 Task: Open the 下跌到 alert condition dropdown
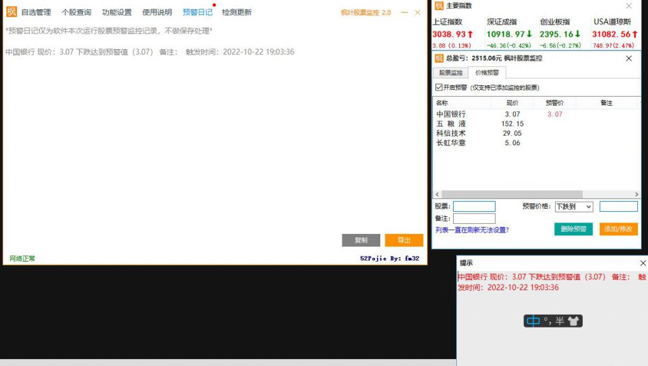(x=573, y=207)
